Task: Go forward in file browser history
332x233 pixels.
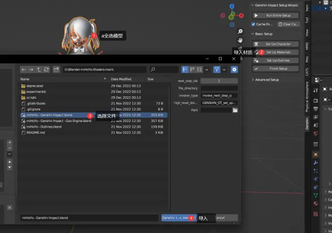Action: (31, 70)
